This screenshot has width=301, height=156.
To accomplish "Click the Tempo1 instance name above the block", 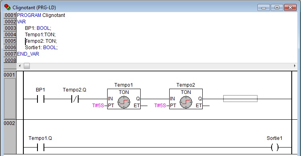I will tap(124, 85).
